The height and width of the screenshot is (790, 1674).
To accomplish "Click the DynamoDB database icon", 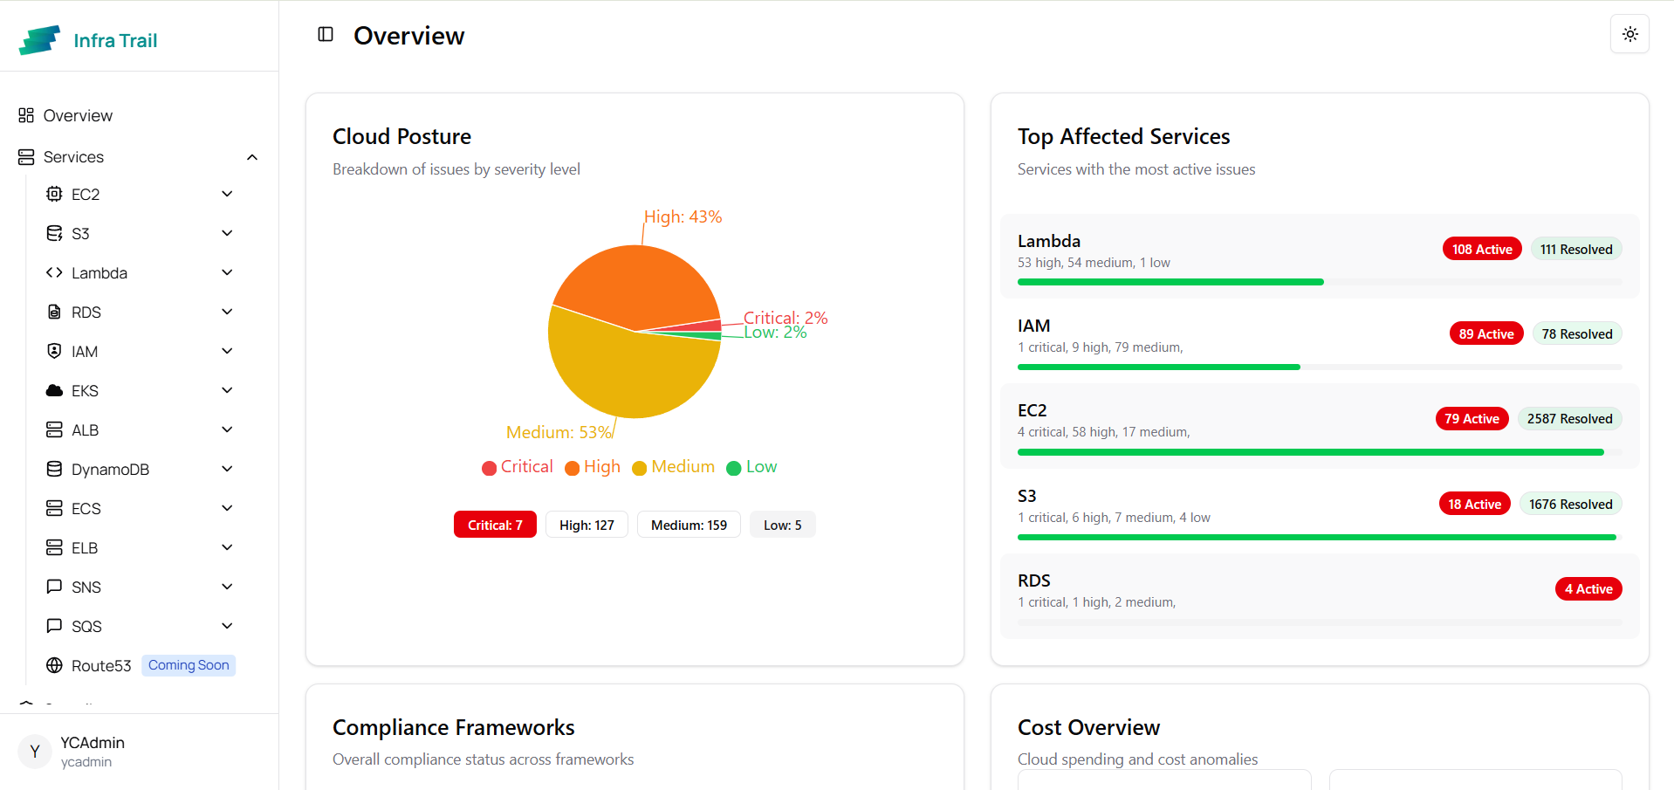I will coord(54,469).
